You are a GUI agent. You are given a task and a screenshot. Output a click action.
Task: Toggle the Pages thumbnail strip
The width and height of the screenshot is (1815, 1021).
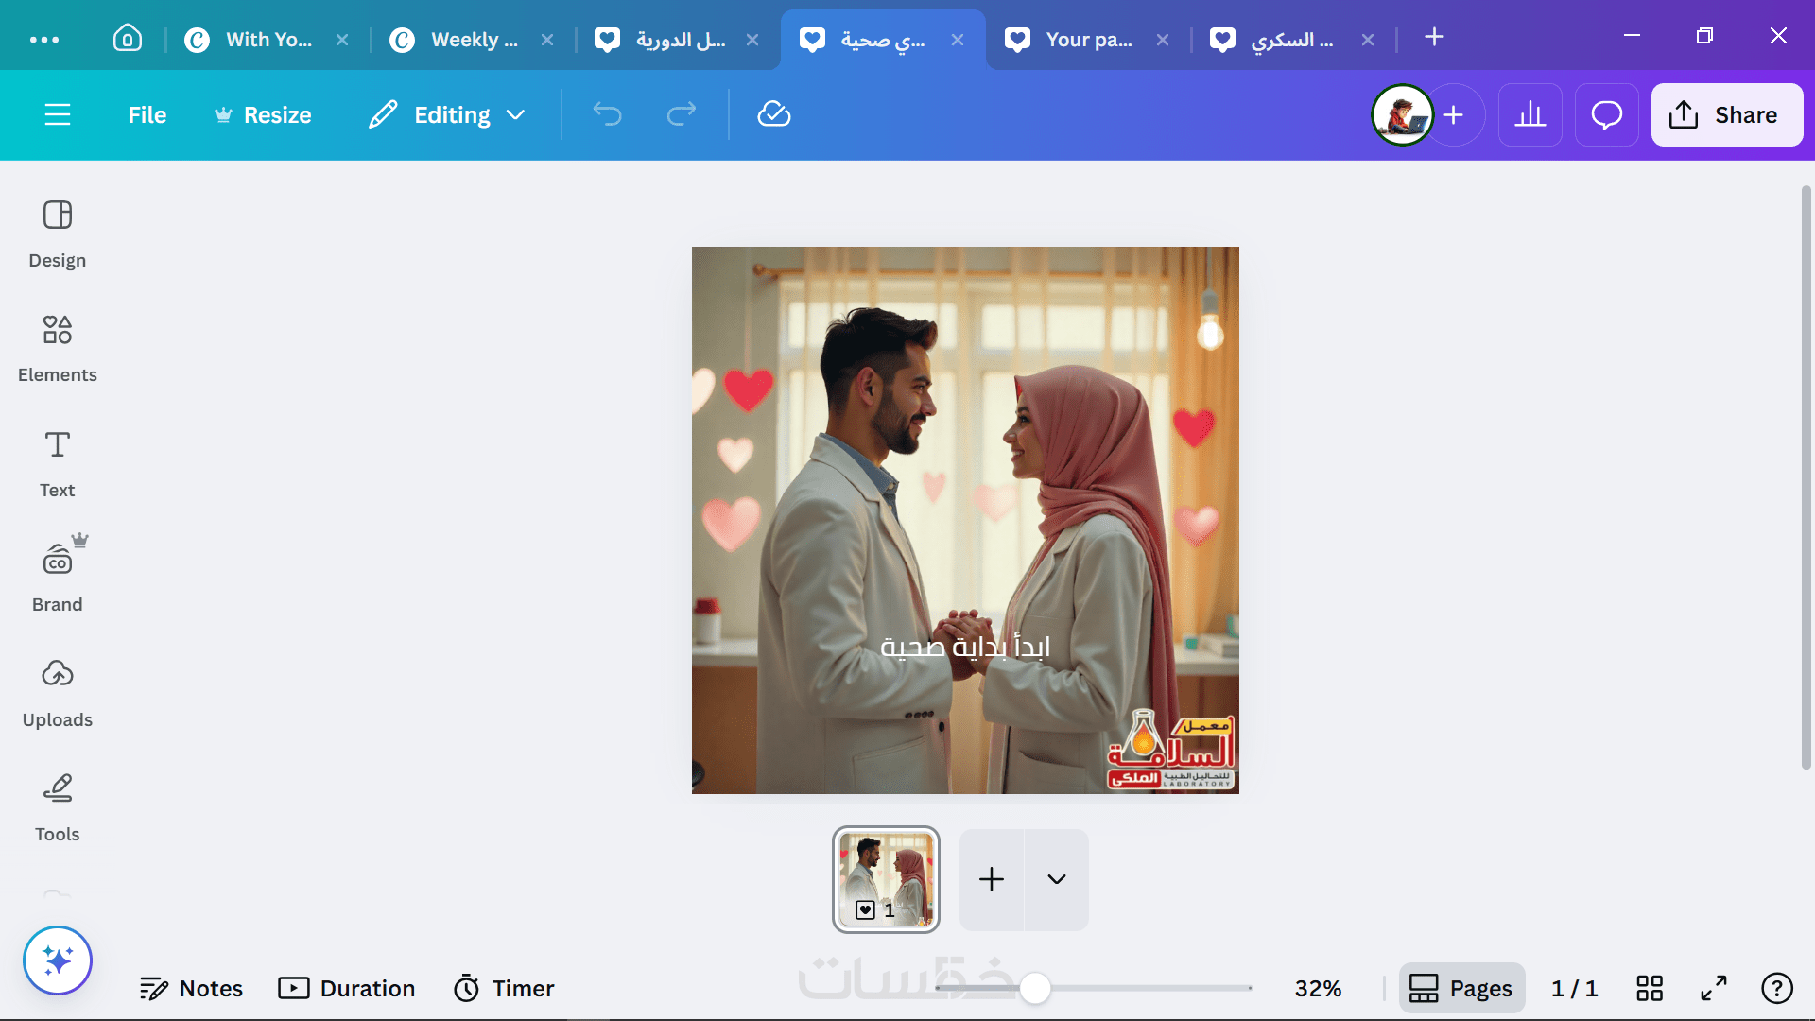point(1461,988)
